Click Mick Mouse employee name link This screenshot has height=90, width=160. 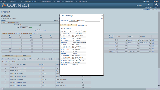(6, 16)
